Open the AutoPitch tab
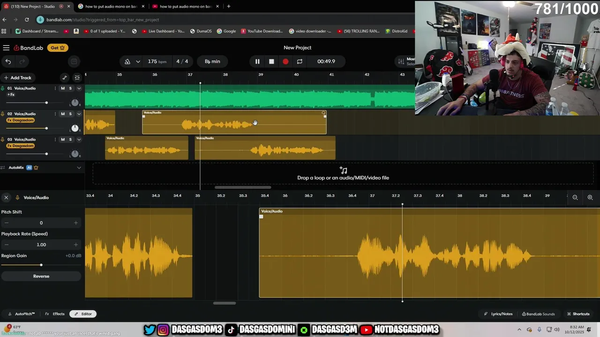The height and width of the screenshot is (337, 600). point(22,314)
